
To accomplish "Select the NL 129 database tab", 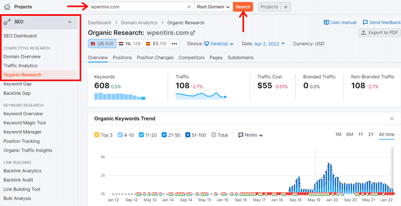I will click(130, 44).
